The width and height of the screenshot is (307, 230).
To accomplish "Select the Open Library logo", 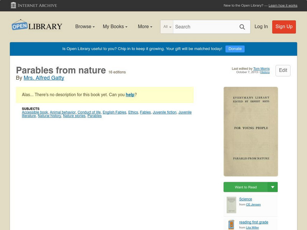I will click(x=36, y=26).
